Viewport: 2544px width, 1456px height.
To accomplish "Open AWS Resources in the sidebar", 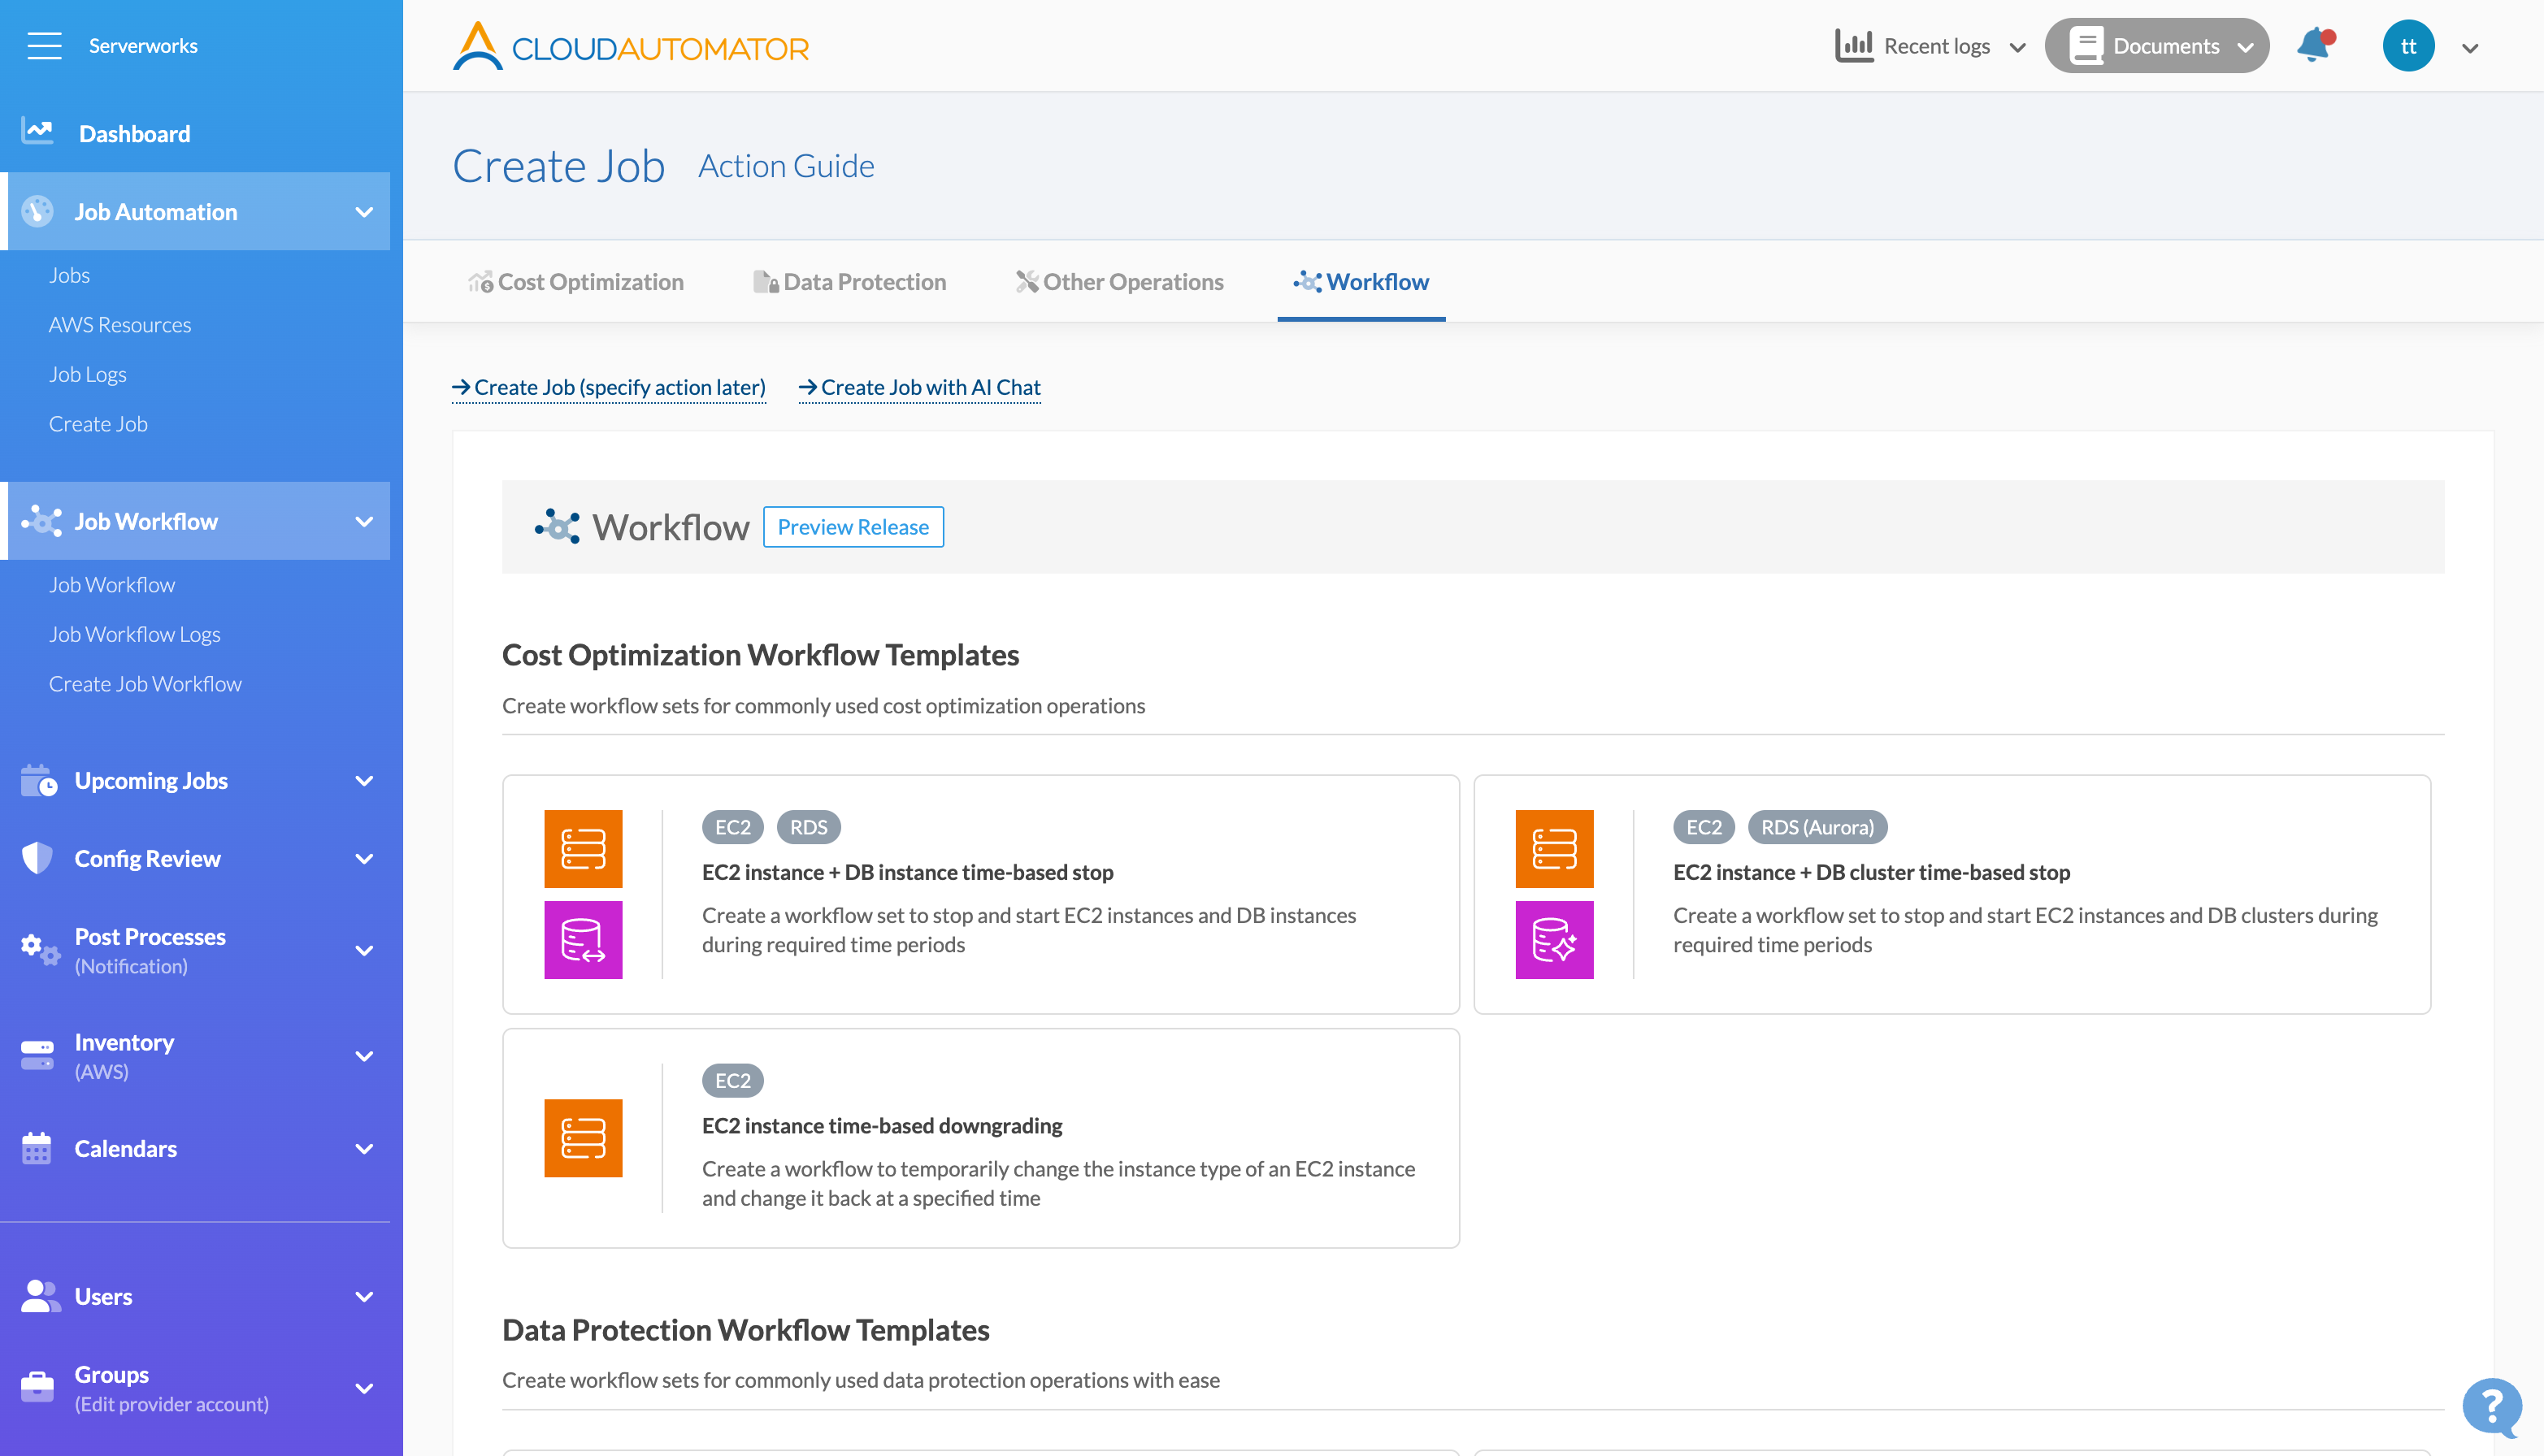I will pyautogui.click(x=120, y=325).
